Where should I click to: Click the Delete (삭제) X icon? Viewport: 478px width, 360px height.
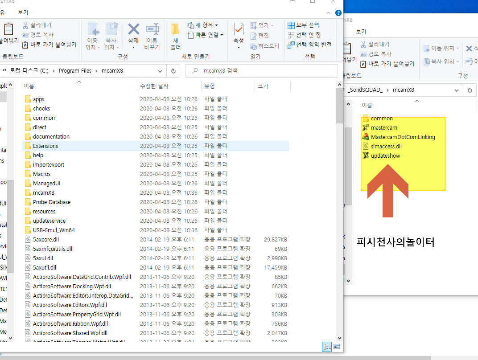(133, 29)
